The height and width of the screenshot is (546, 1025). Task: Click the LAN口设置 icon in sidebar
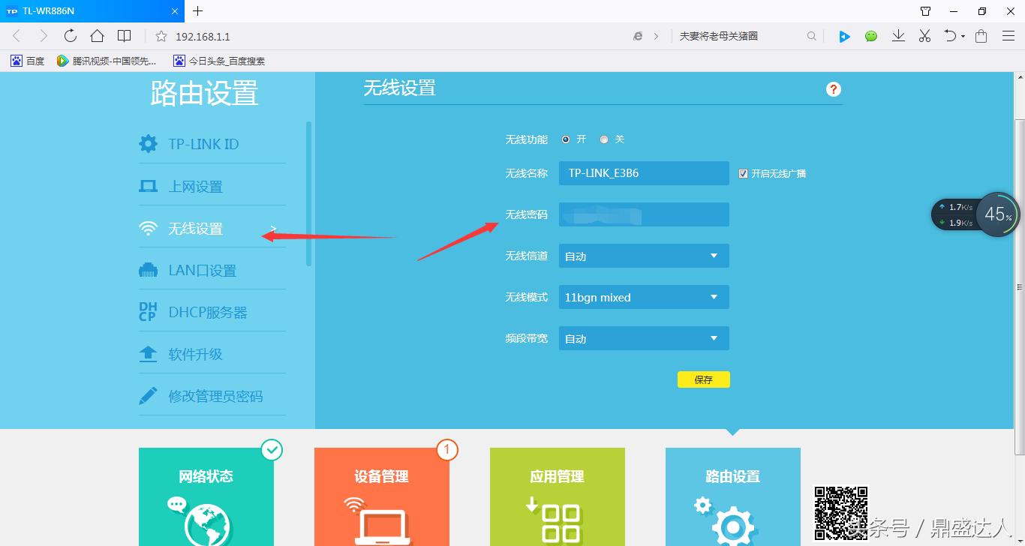point(149,269)
